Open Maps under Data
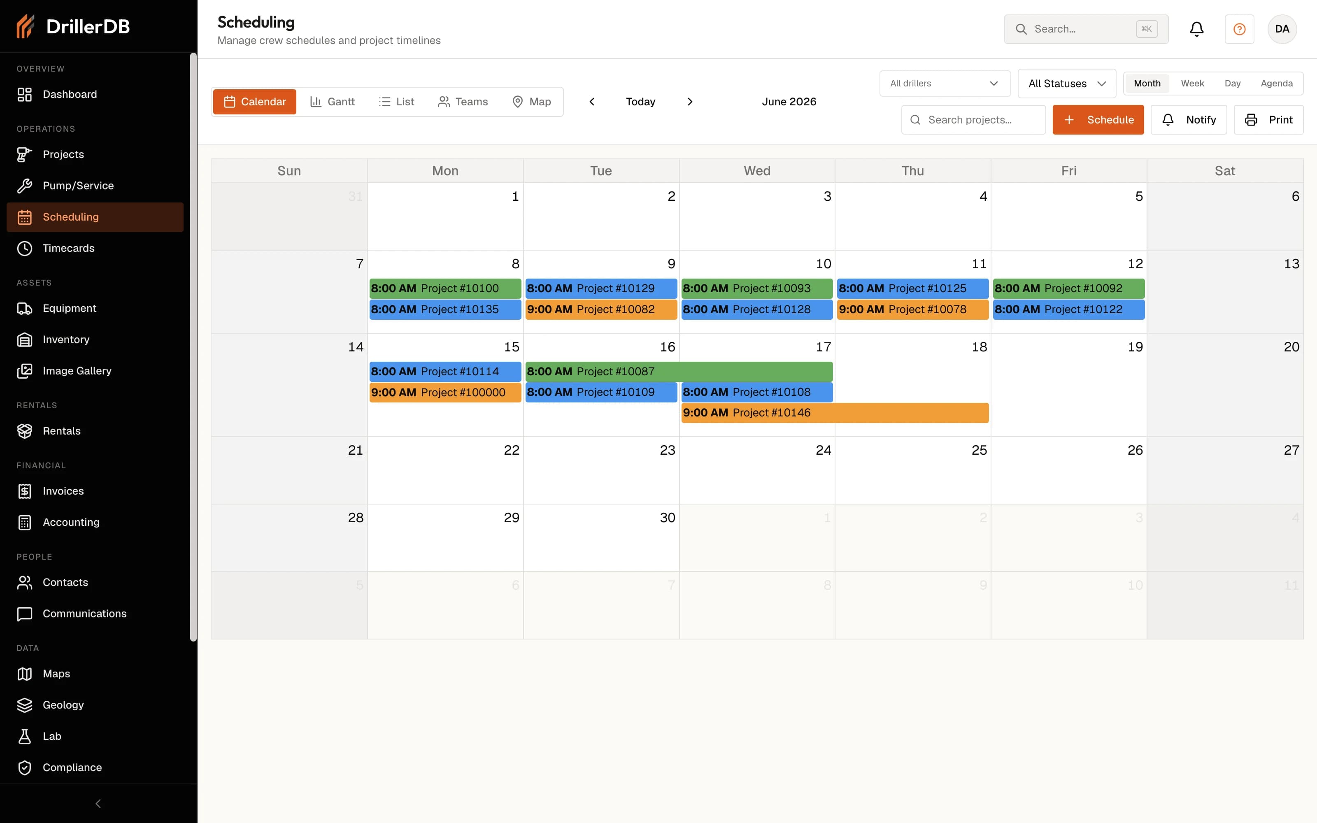Screen dimensions: 1317x823 (x=95, y=674)
